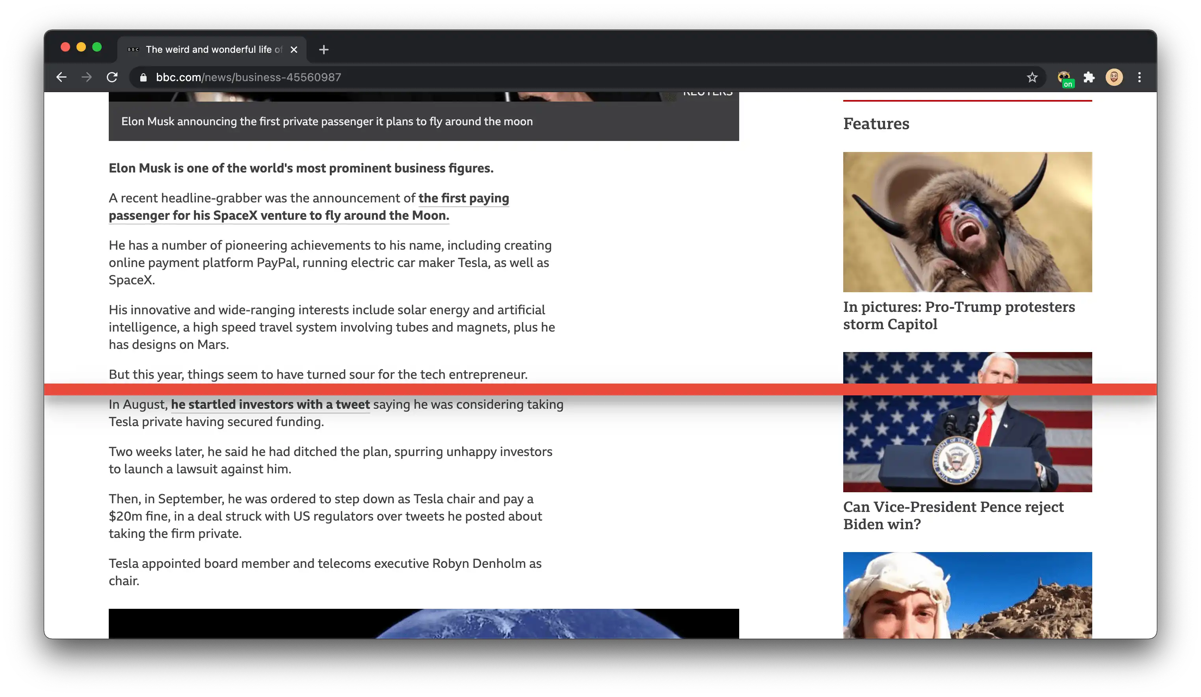This screenshot has width=1201, height=697.
Task: Click the desert headscarf man thumbnail
Action: tap(967, 595)
